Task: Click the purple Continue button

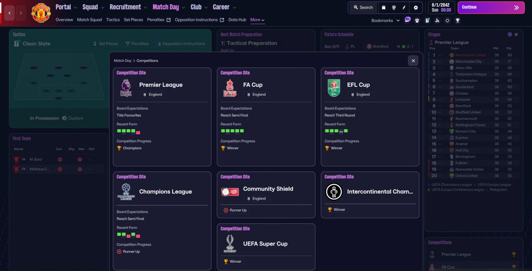Action: click(491, 7)
